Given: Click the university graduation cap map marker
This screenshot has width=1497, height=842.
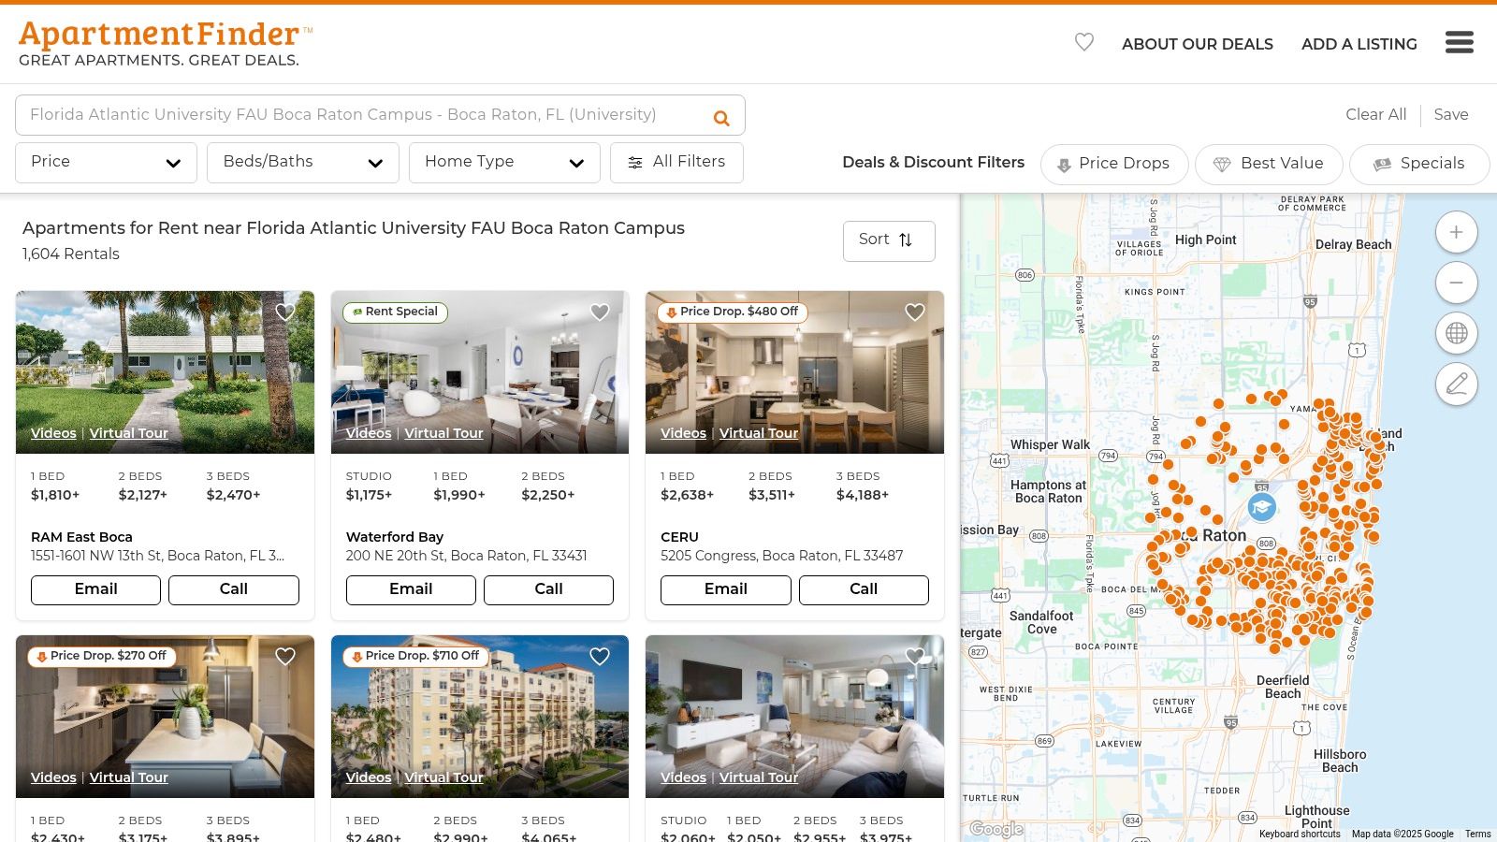Looking at the screenshot, I should click(x=1261, y=507).
